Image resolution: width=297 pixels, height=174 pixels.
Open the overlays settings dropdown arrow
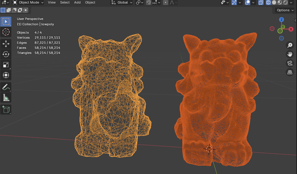click(253, 2)
